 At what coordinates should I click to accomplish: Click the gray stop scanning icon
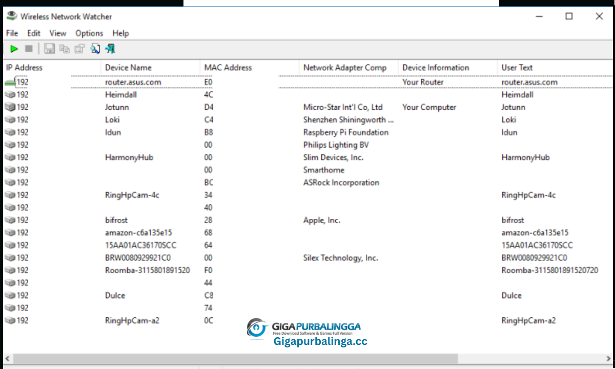pyautogui.click(x=29, y=49)
